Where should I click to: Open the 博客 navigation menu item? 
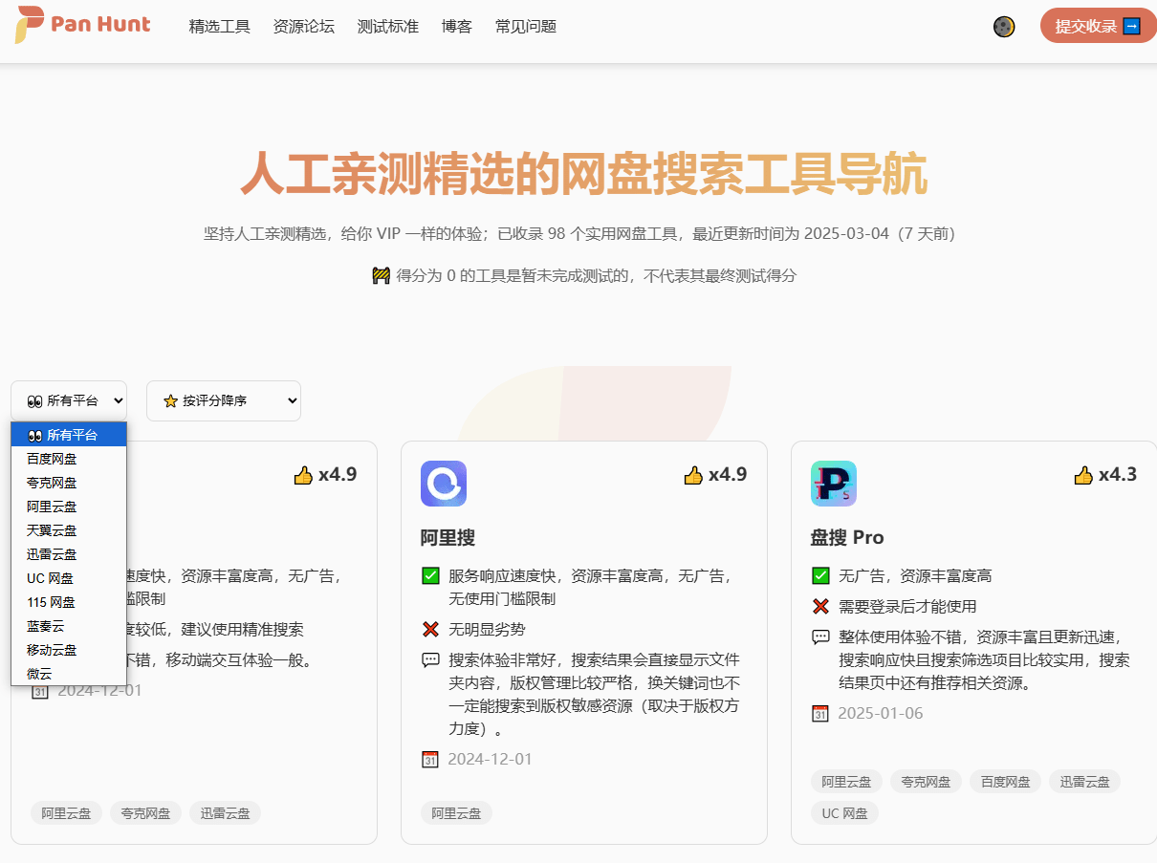point(456,27)
